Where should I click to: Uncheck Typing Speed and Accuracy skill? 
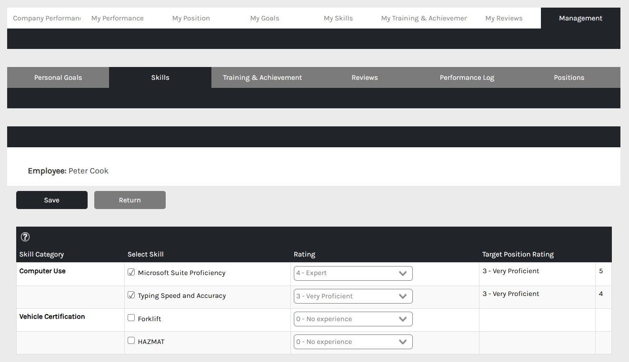[131, 295]
